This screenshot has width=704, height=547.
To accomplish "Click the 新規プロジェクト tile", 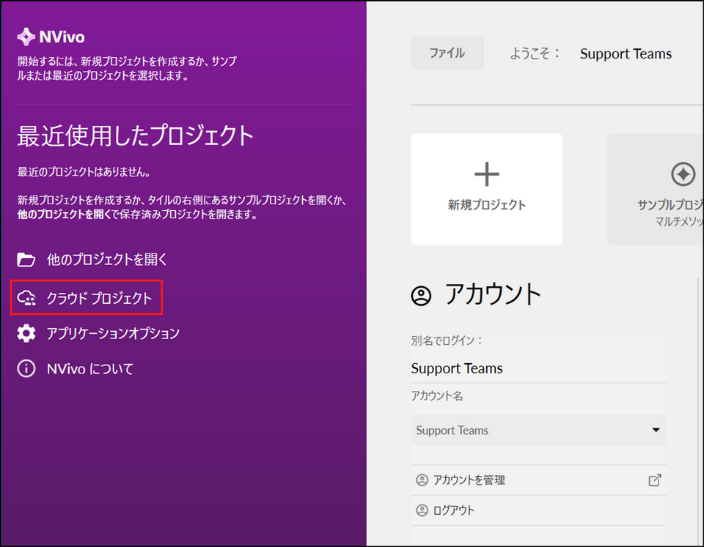I will pos(487,189).
